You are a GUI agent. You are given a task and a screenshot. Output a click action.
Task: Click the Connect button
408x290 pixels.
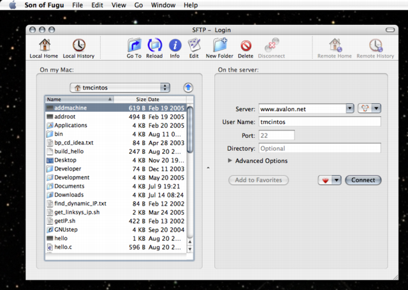tap(363, 180)
